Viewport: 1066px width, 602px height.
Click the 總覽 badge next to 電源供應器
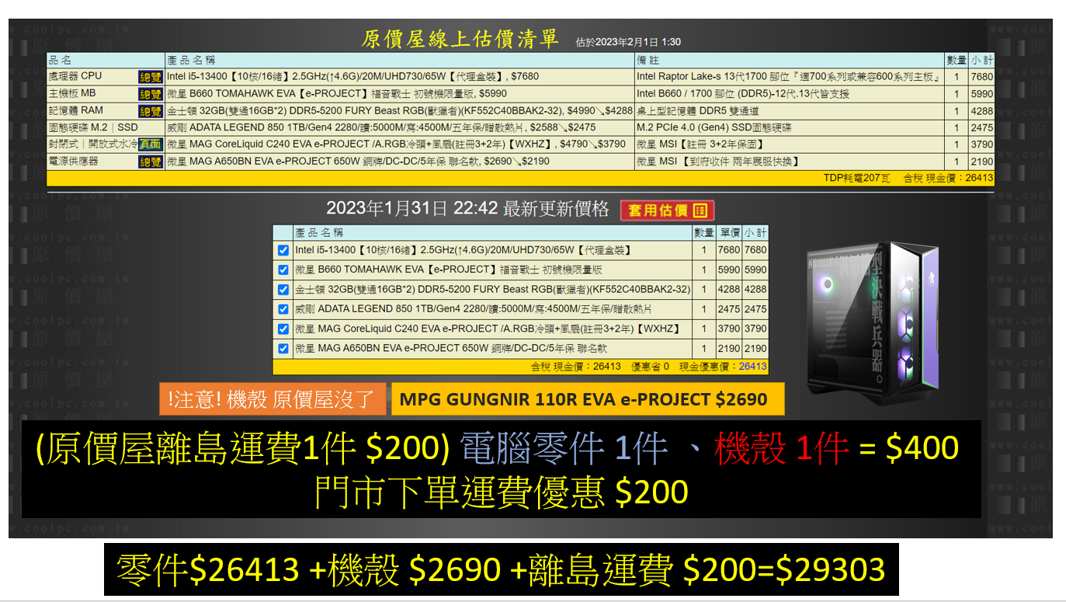(x=150, y=162)
